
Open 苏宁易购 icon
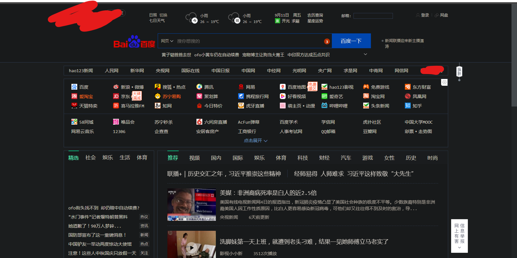(x=158, y=96)
